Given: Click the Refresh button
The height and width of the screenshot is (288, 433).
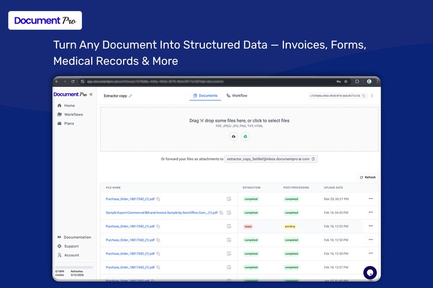Looking at the screenshot, I should 368,177.
